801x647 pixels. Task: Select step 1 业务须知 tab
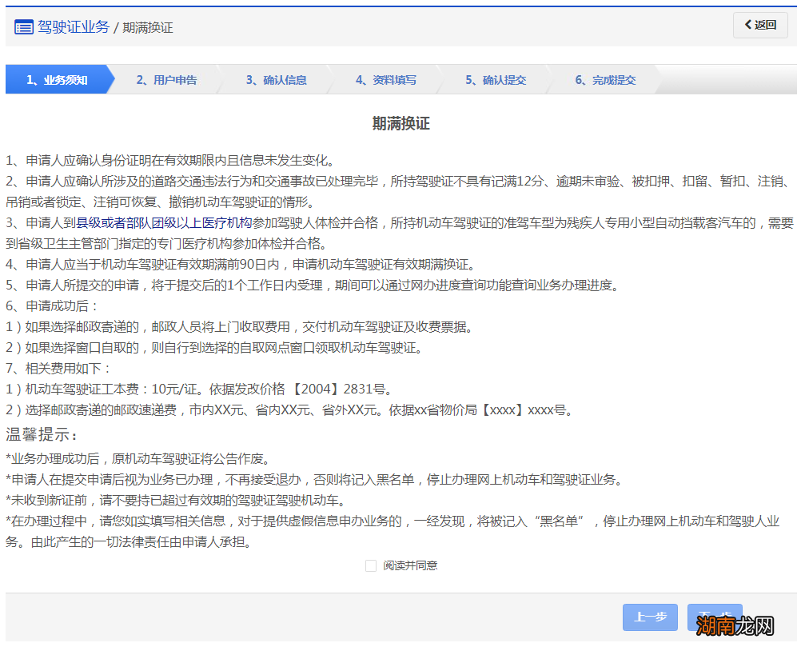pos(56,79)
